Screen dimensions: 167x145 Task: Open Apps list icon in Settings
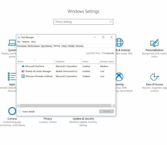point(12,77)
